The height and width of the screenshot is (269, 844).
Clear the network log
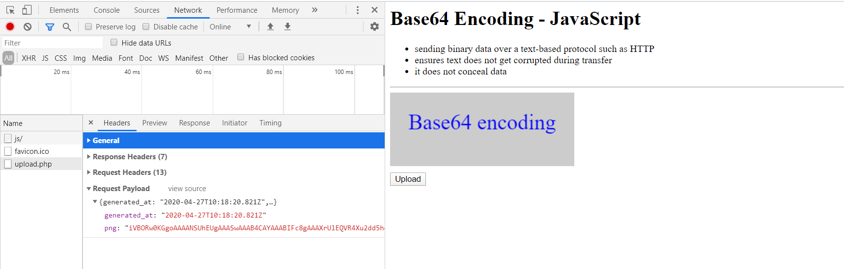tap(28, 26)
